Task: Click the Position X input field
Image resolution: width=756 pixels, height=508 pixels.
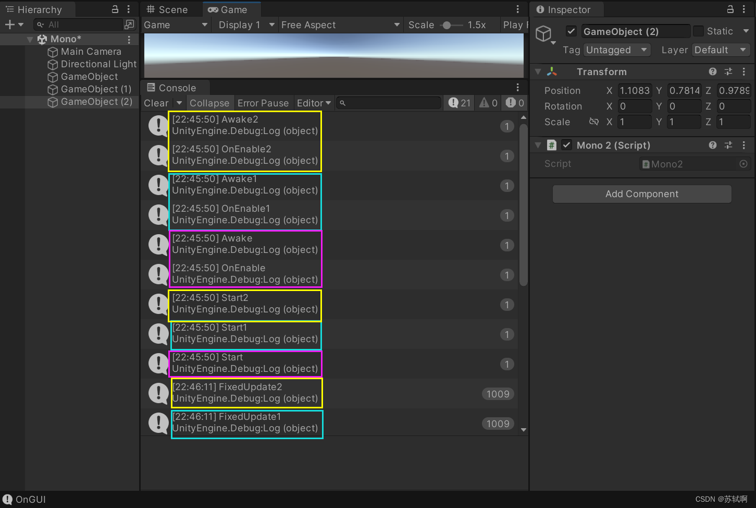Action: point(634,90)
